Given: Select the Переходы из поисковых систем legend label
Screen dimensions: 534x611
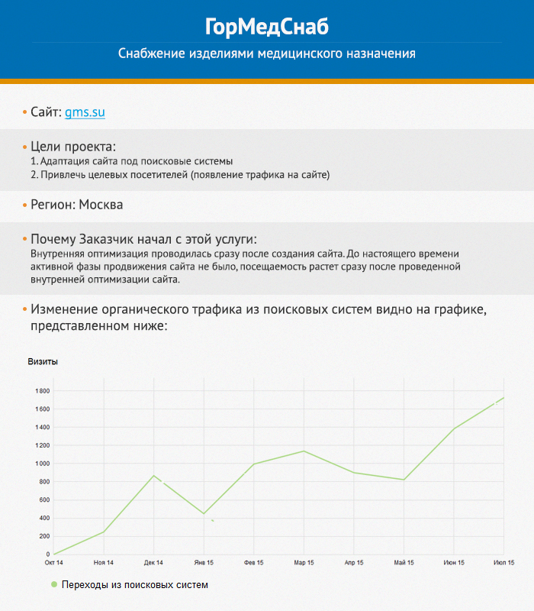Looking at the screenshot, I should (135, 584).
